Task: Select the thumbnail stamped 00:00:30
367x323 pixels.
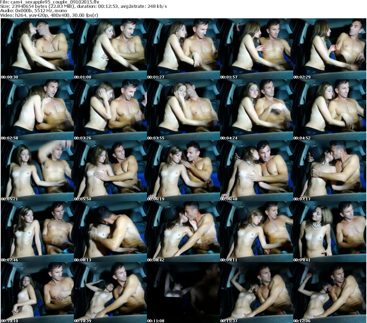Action: coord(37,49)
